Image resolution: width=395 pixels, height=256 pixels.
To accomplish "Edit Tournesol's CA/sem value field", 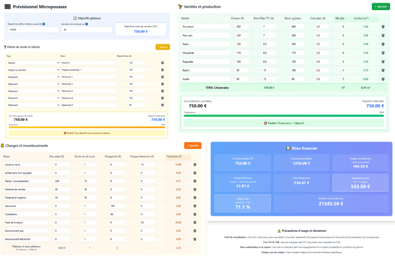I will pos(242,27).
